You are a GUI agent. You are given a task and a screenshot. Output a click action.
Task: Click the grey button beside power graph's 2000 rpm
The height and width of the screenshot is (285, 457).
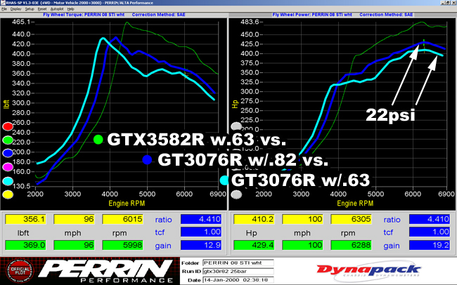click(236, 194)
